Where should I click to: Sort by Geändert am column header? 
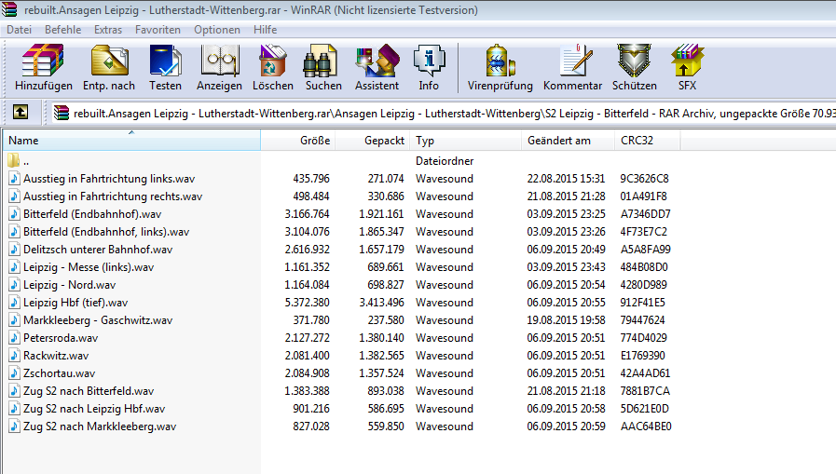click(x=568, y=141)
